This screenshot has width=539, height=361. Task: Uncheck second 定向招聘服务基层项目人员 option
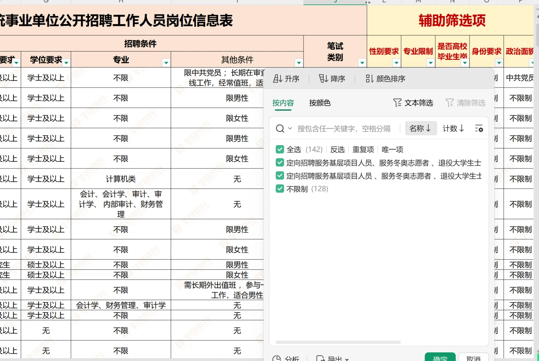tap(280, 176)
